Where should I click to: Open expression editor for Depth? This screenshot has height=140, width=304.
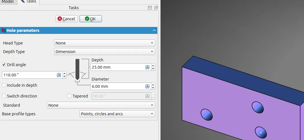[147, 67]
